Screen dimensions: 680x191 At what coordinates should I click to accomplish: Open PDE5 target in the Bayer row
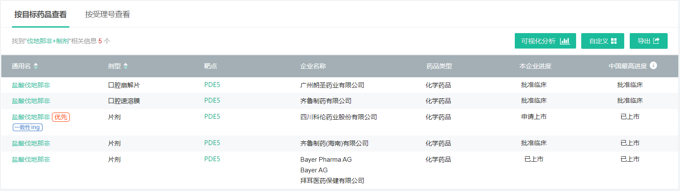(212, 159)
